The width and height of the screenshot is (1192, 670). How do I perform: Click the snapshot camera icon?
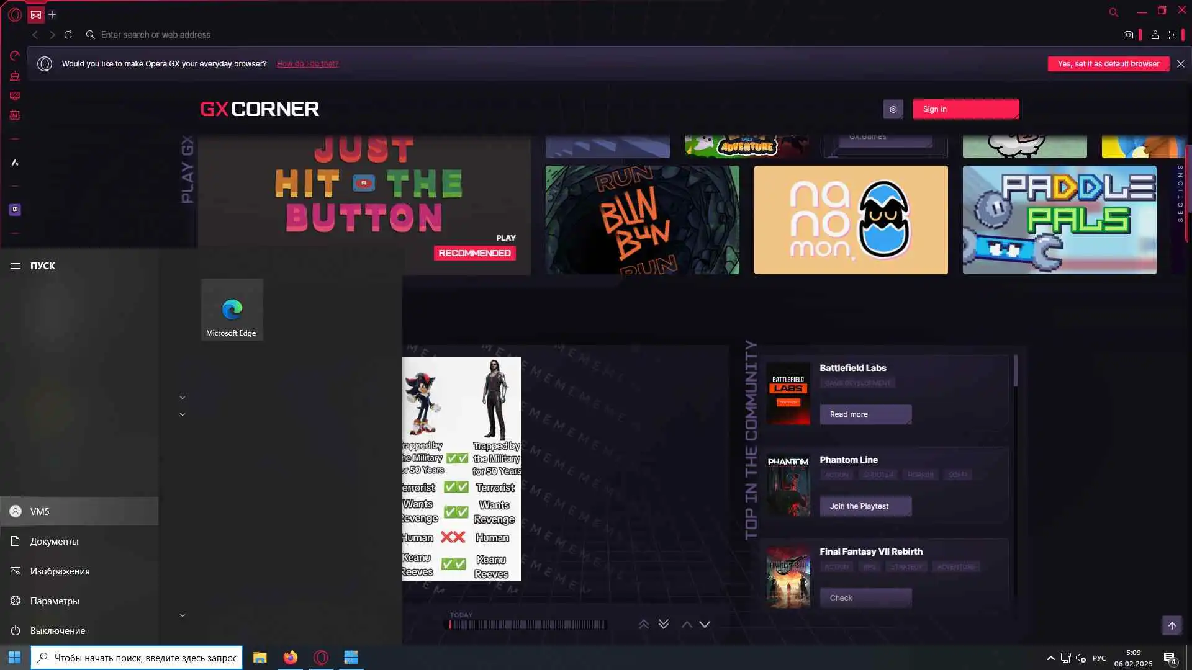[1128, 35]
